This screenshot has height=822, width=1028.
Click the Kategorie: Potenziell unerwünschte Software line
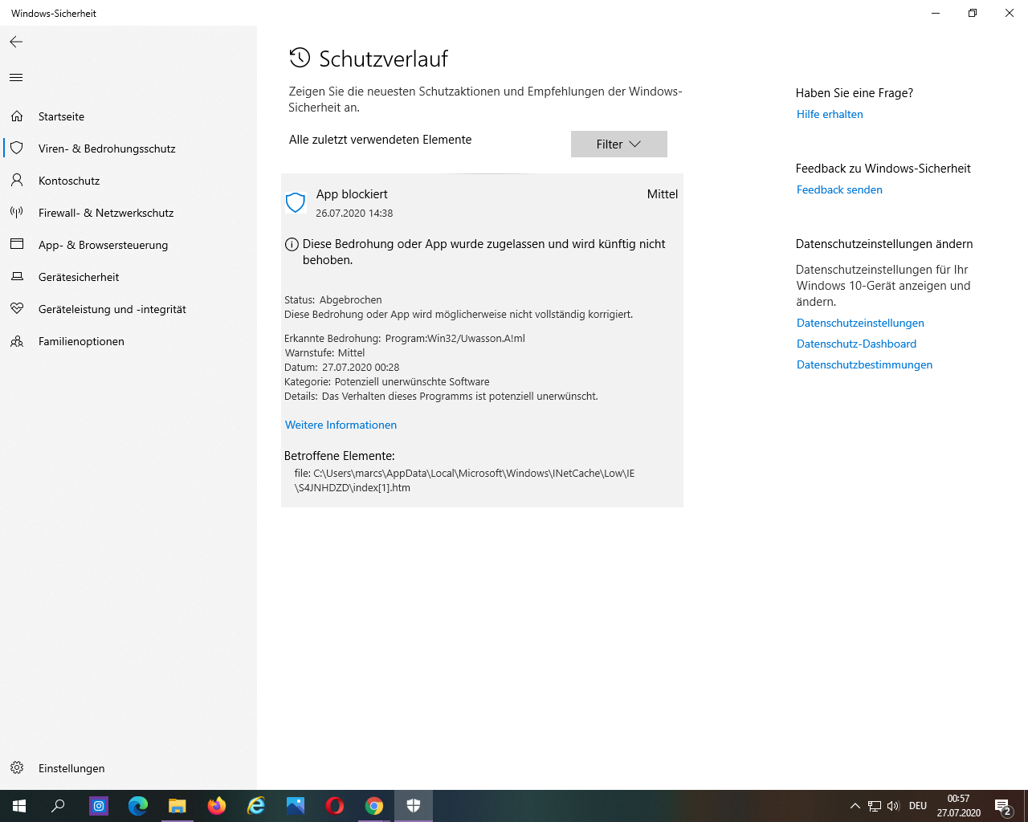tap(387, 382)
